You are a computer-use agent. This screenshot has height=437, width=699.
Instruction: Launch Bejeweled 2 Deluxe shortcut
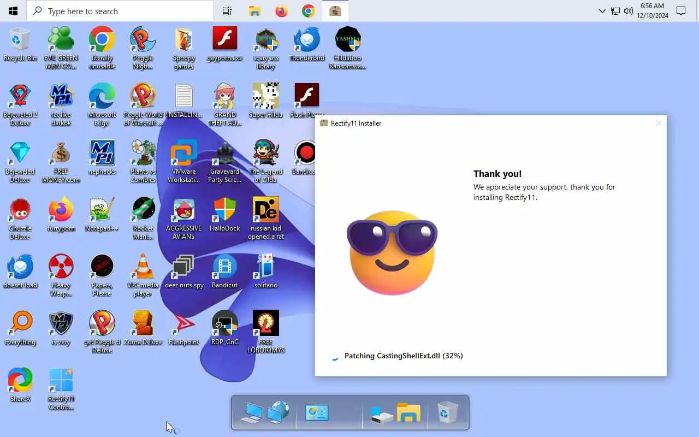[20, 105]
